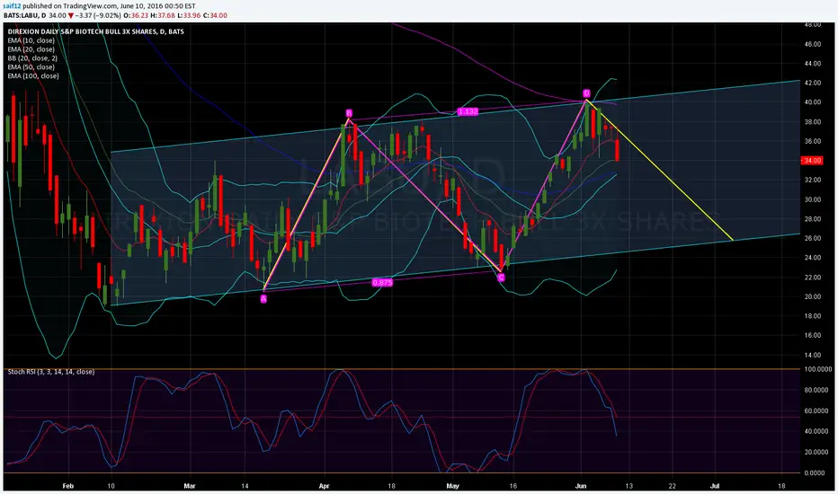Select the EMA (50, close) indicator legend
This screenshot has width=838, height=494.
[x=31, y=66]
